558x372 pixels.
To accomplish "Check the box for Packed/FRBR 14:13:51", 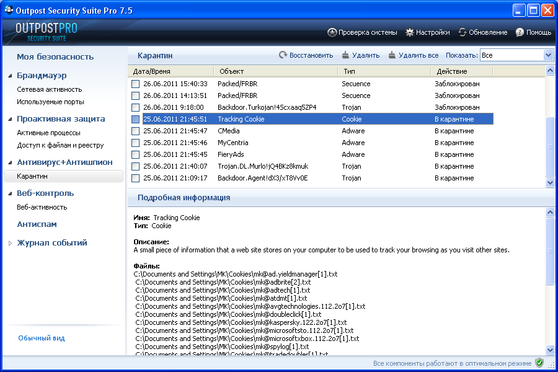I will coord(135,95).
